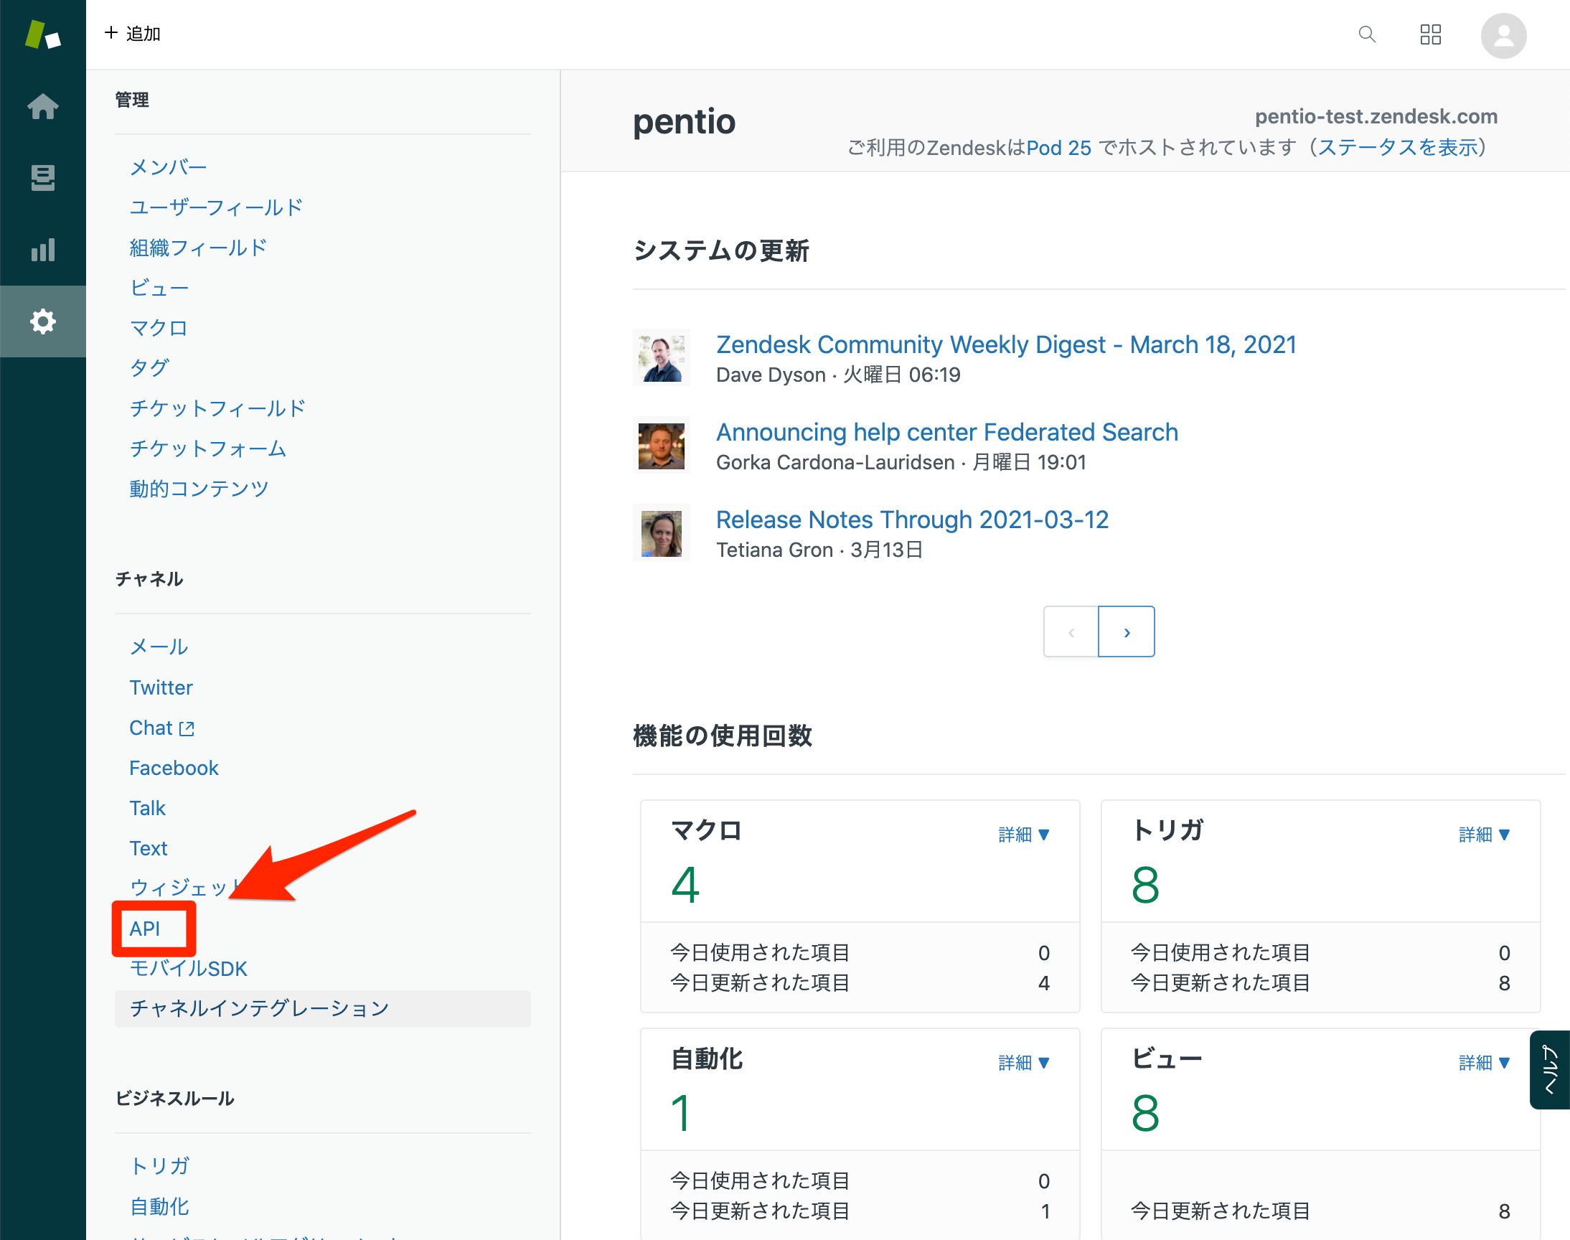
Task: Click the 追加 add button
Action: (132, 34)
